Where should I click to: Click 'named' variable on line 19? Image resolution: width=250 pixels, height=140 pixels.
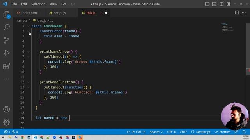coord(49,118)
